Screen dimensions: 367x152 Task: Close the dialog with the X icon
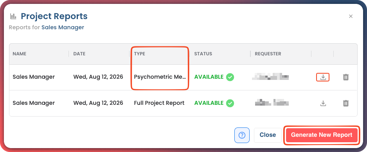click(x=351, y=16)
